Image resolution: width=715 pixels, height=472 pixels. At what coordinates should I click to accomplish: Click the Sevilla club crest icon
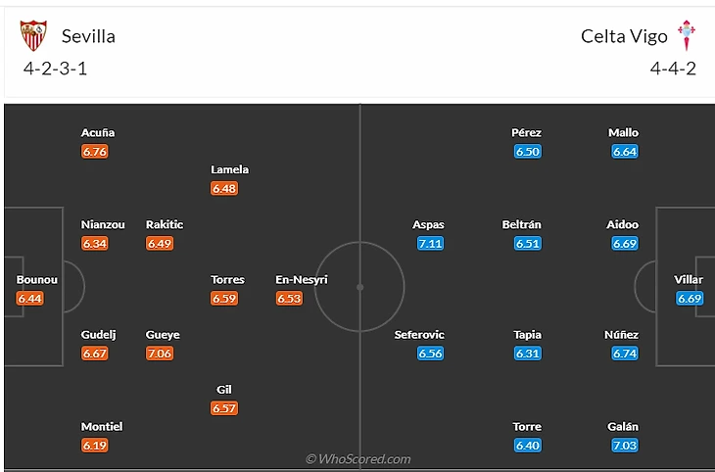point(33,36)
